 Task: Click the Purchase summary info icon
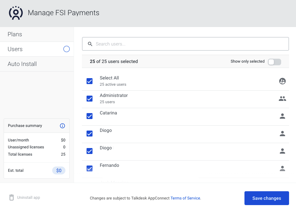coord(62,126)
